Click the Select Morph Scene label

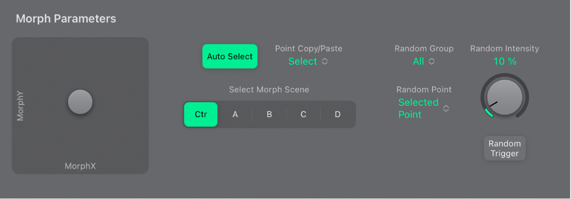tap(269, 90)
